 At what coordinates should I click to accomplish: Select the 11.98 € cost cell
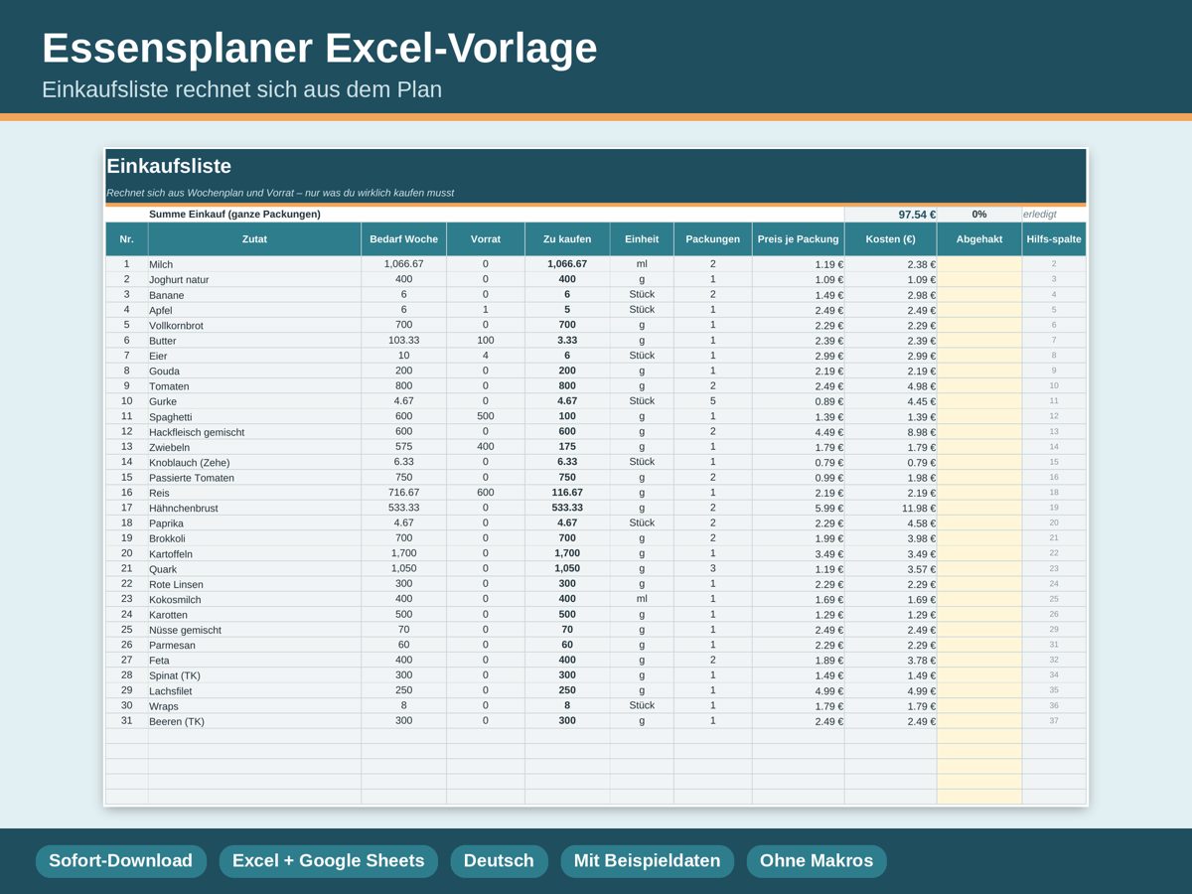click(890, 508)
